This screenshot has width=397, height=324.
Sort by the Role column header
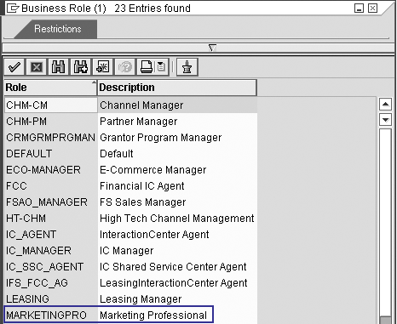50,88
